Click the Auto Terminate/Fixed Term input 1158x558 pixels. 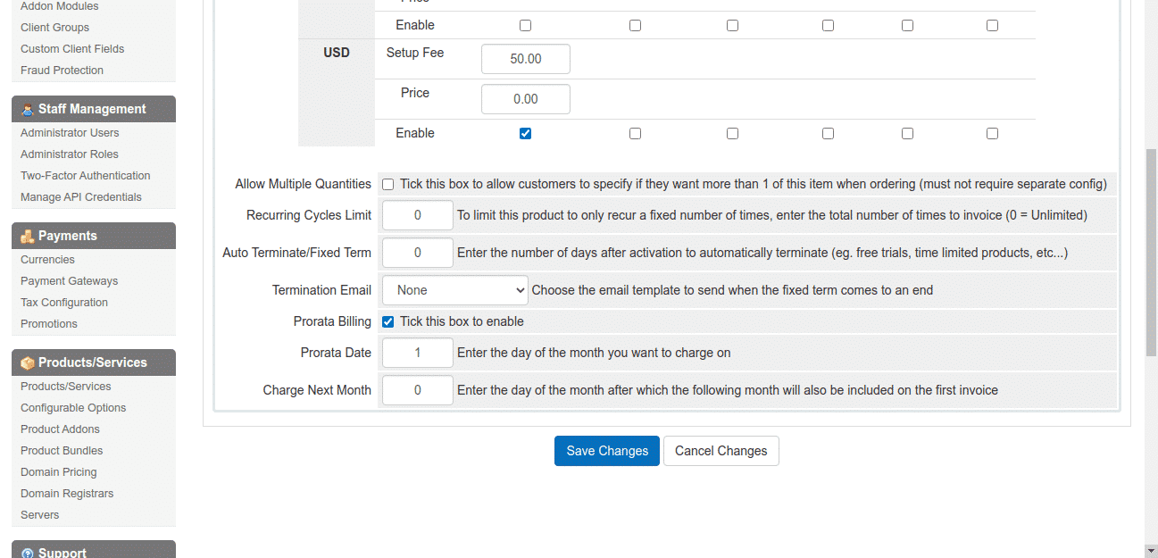418,253
